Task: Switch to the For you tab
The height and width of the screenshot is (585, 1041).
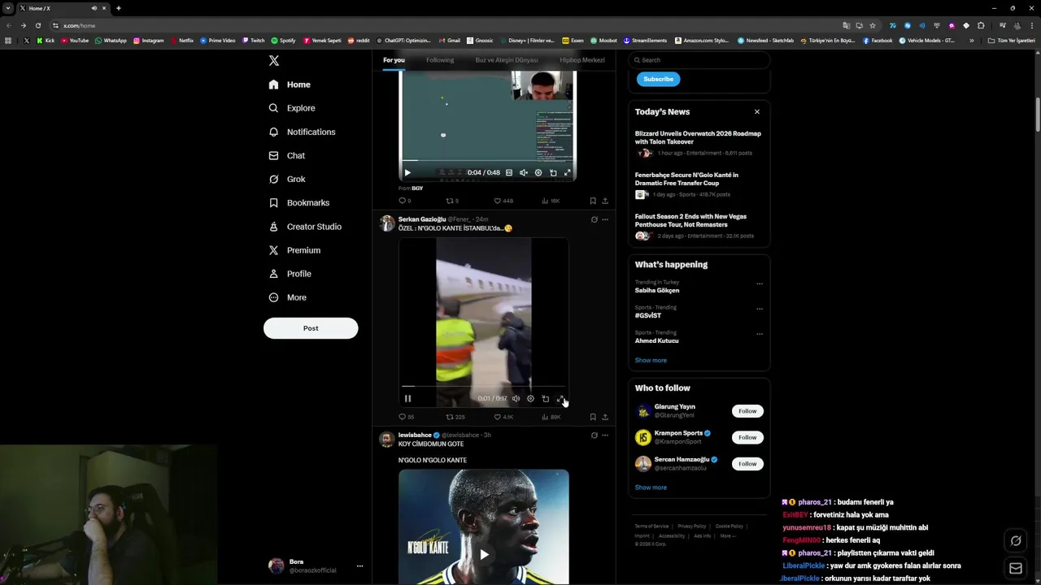Action: coord(394,60)
